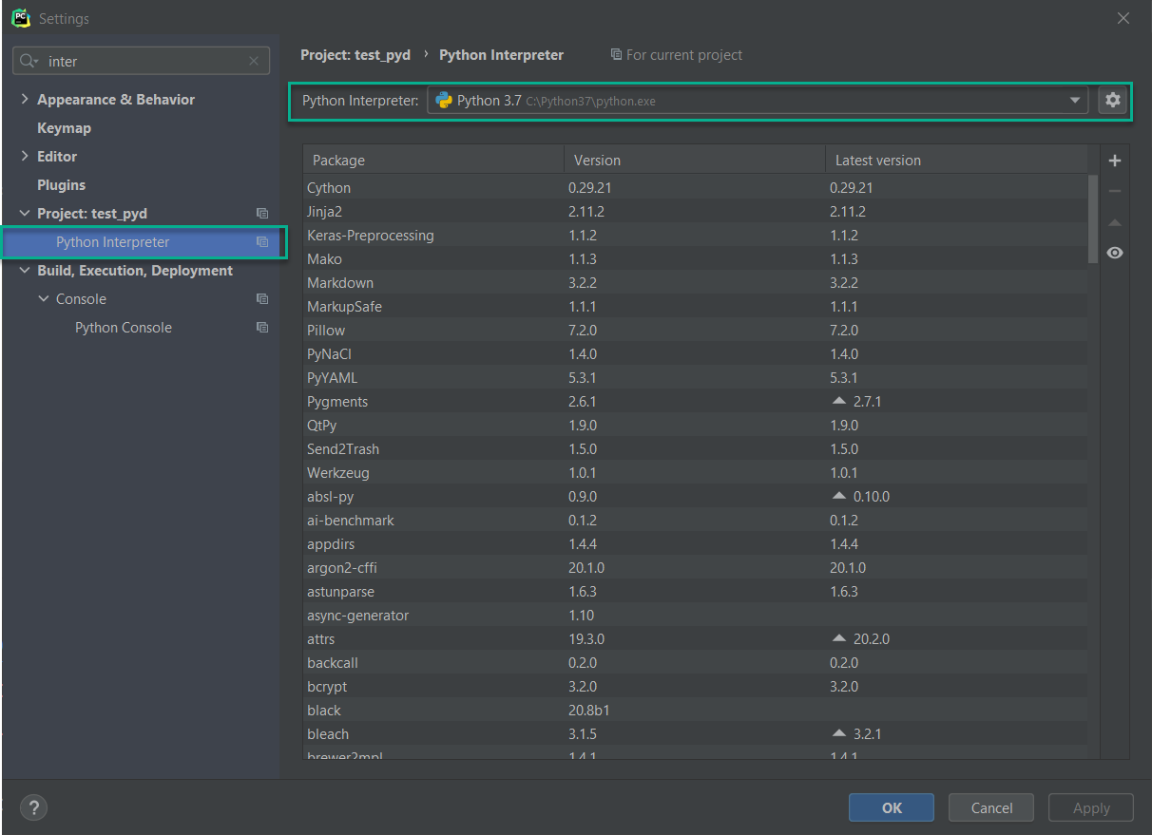
Task: Click the Upgrade package triangle icon
Action: coord(1114,221)
